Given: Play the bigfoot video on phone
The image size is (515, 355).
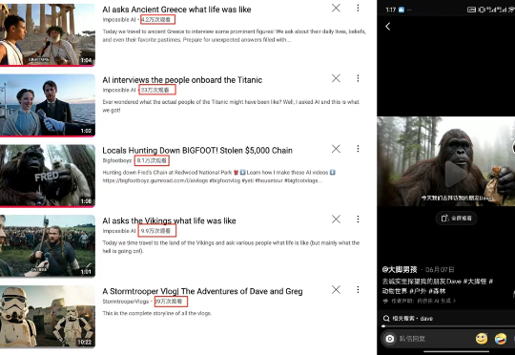Looking at the screenshot, I should [455, 174].
